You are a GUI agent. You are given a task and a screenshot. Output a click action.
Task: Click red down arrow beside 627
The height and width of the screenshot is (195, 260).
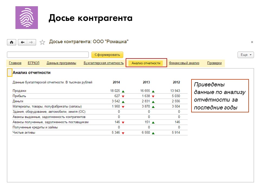123,96
